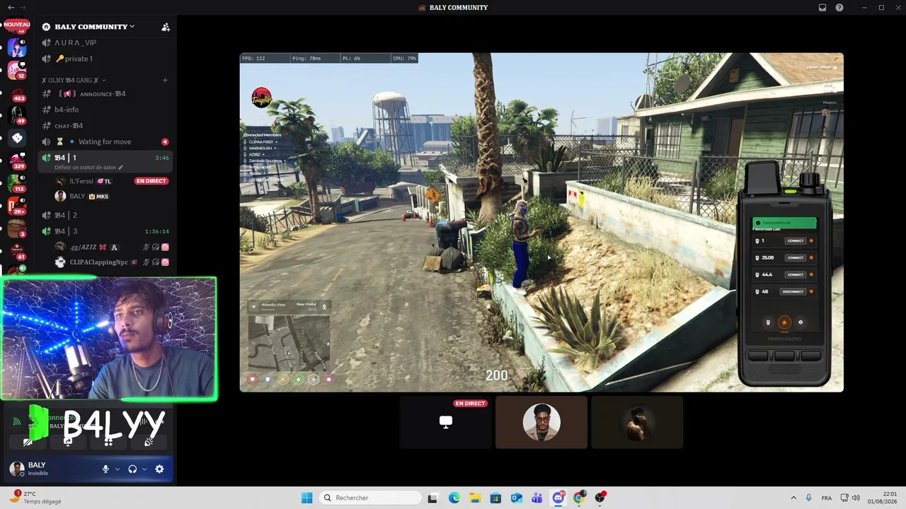
Task: Toggle favorite star for radio channel 1
Action: pos(811,241)
